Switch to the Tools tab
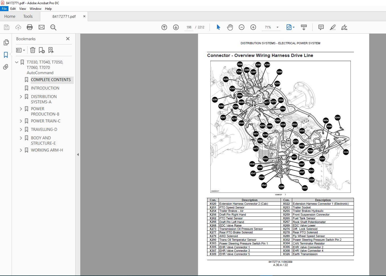Image resolution: width=386 pixels, height=276 pixels. click(x=28, y=16)
